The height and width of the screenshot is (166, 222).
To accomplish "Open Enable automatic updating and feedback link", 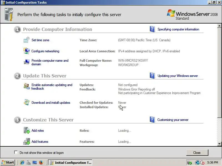I will click(x=52, y=87).
